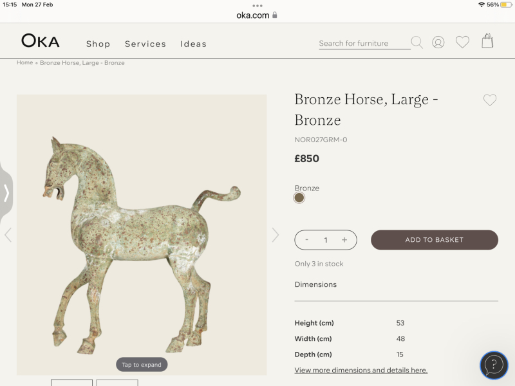
Task: Focus the Search for furniture field
Action: 364,43
